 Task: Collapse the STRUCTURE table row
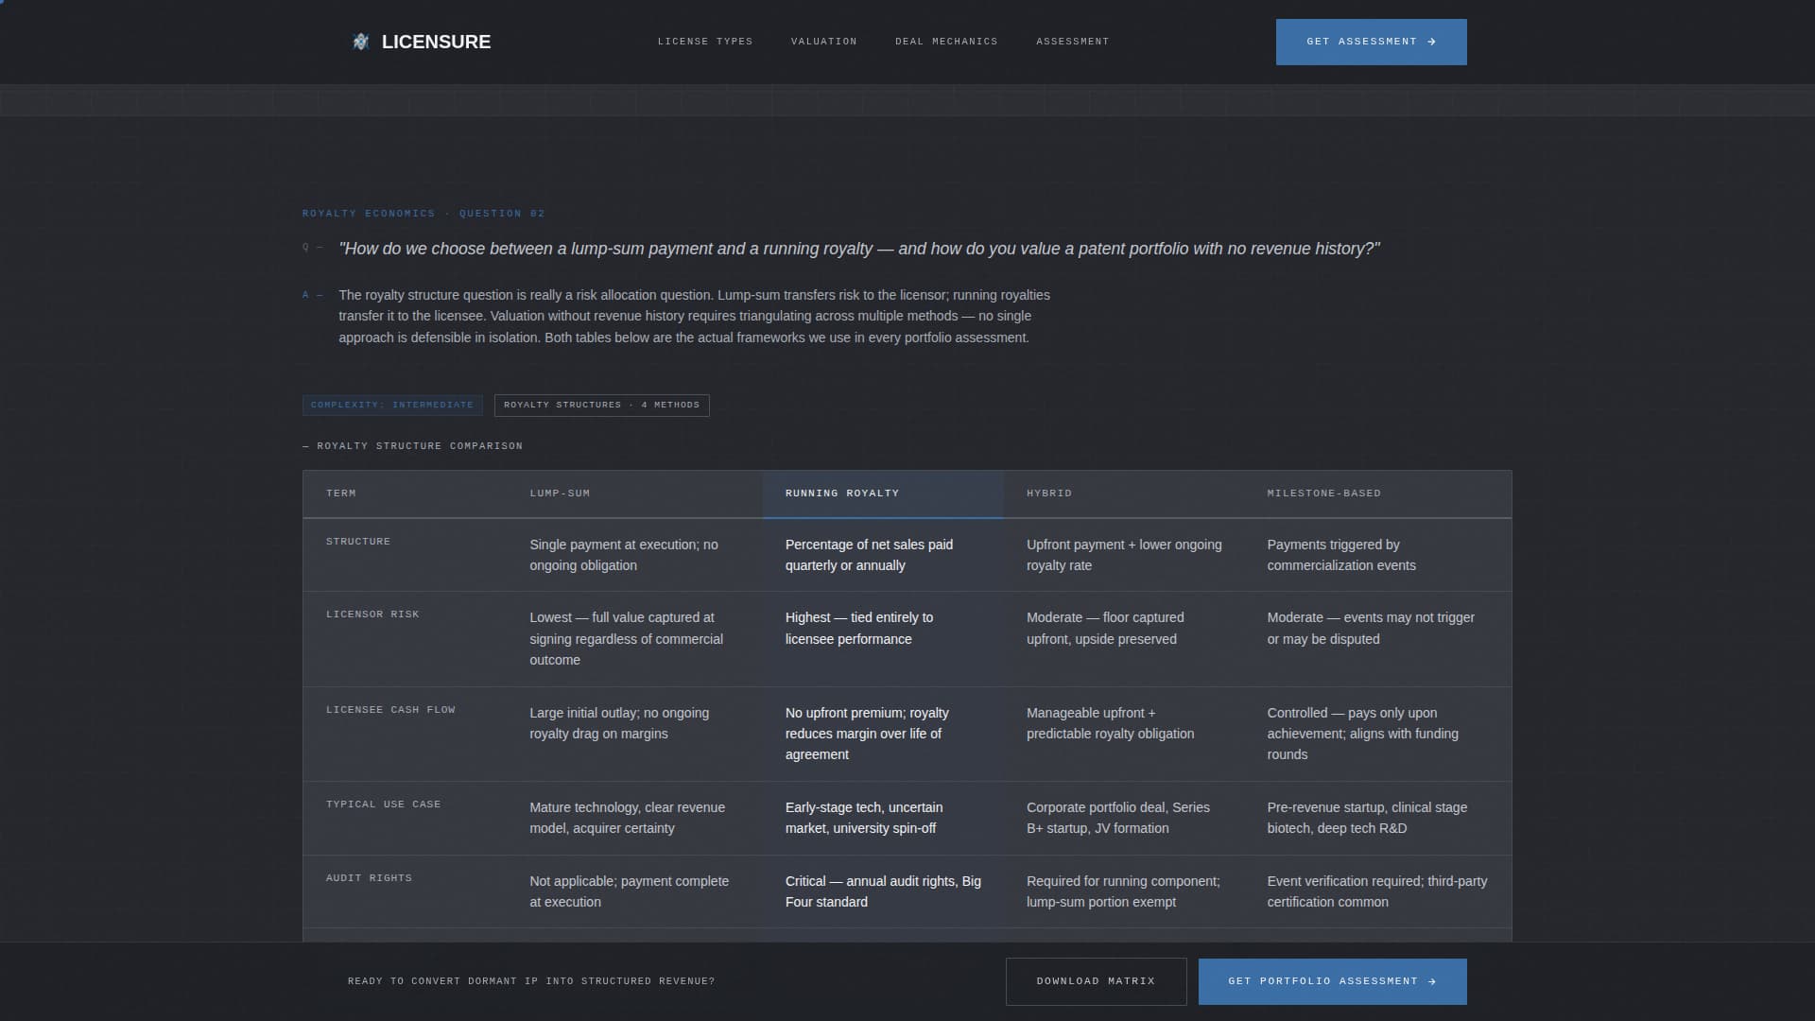357,542
